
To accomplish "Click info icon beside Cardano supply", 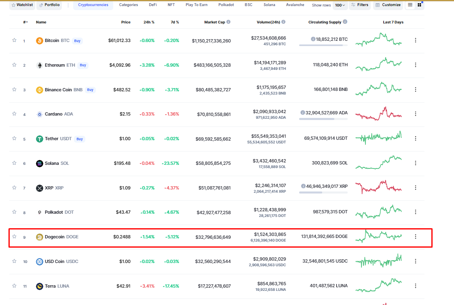I will pos(302,113).
